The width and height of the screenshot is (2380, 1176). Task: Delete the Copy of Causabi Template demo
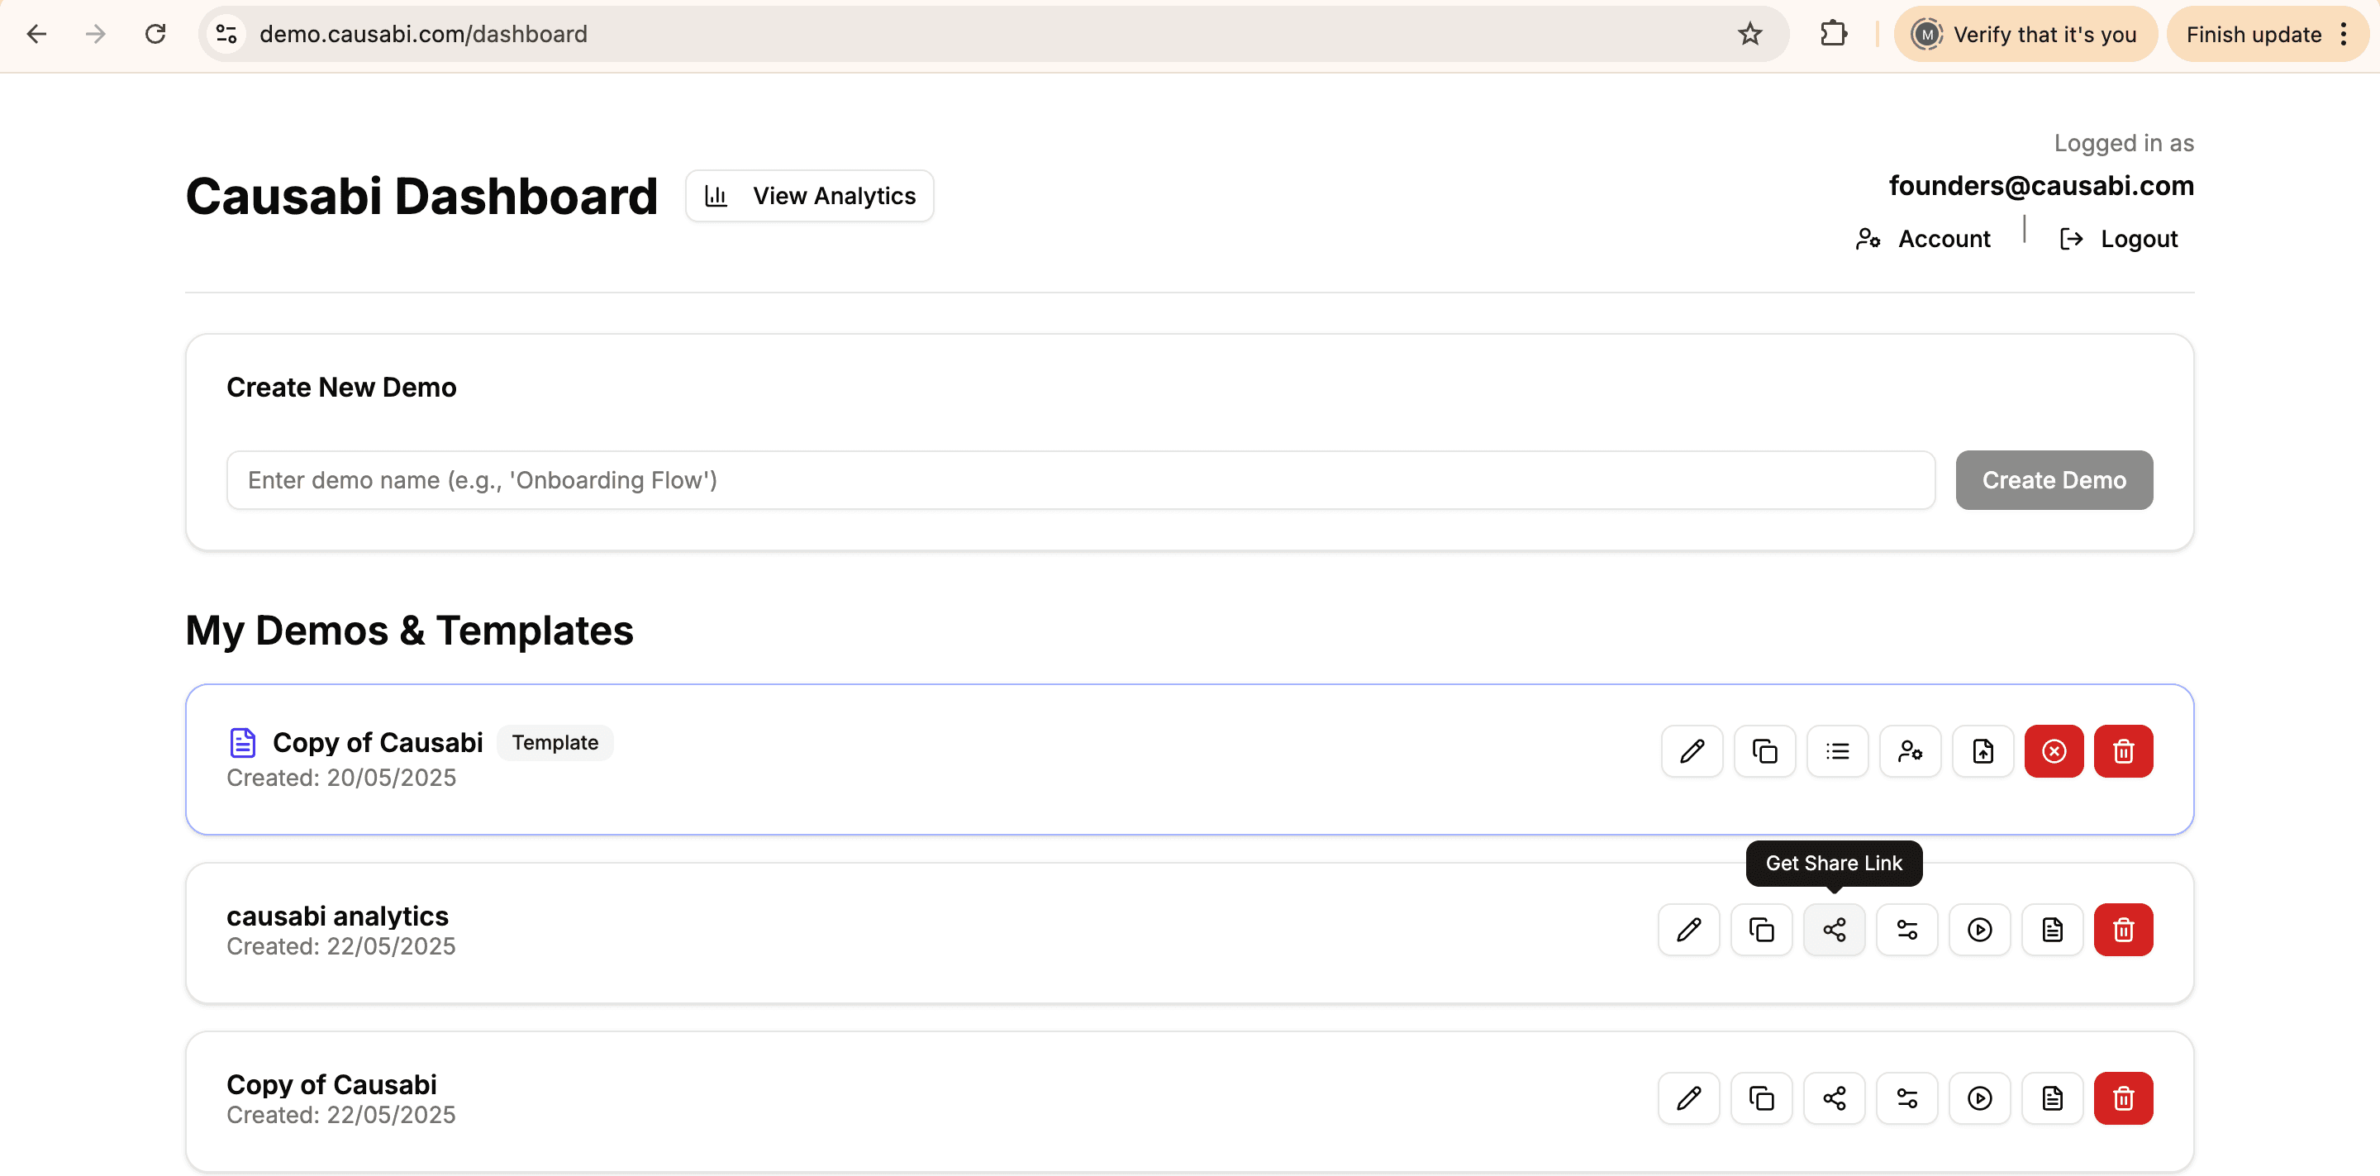click(2123, 751)
